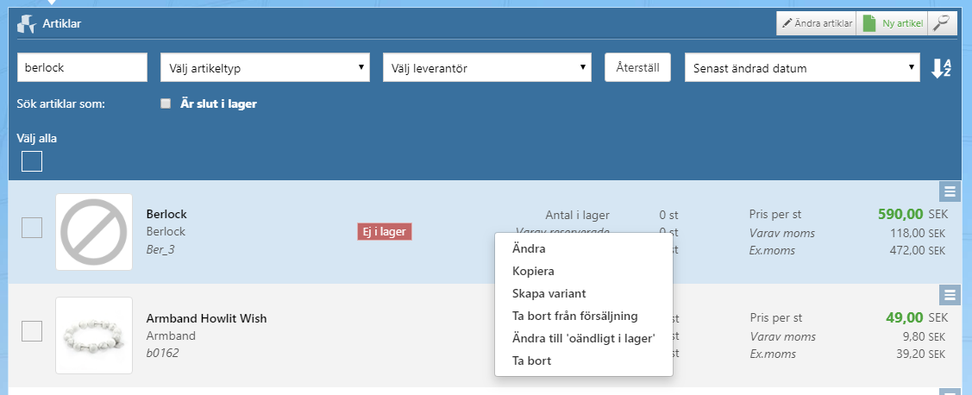Click the bold Berlock article title
972x395 pixels.
point(166,215)
